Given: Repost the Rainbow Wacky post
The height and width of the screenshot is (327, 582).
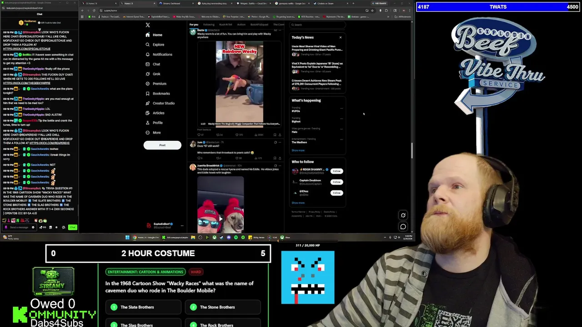Looking at the screenshot, I should tap(218, 135).
